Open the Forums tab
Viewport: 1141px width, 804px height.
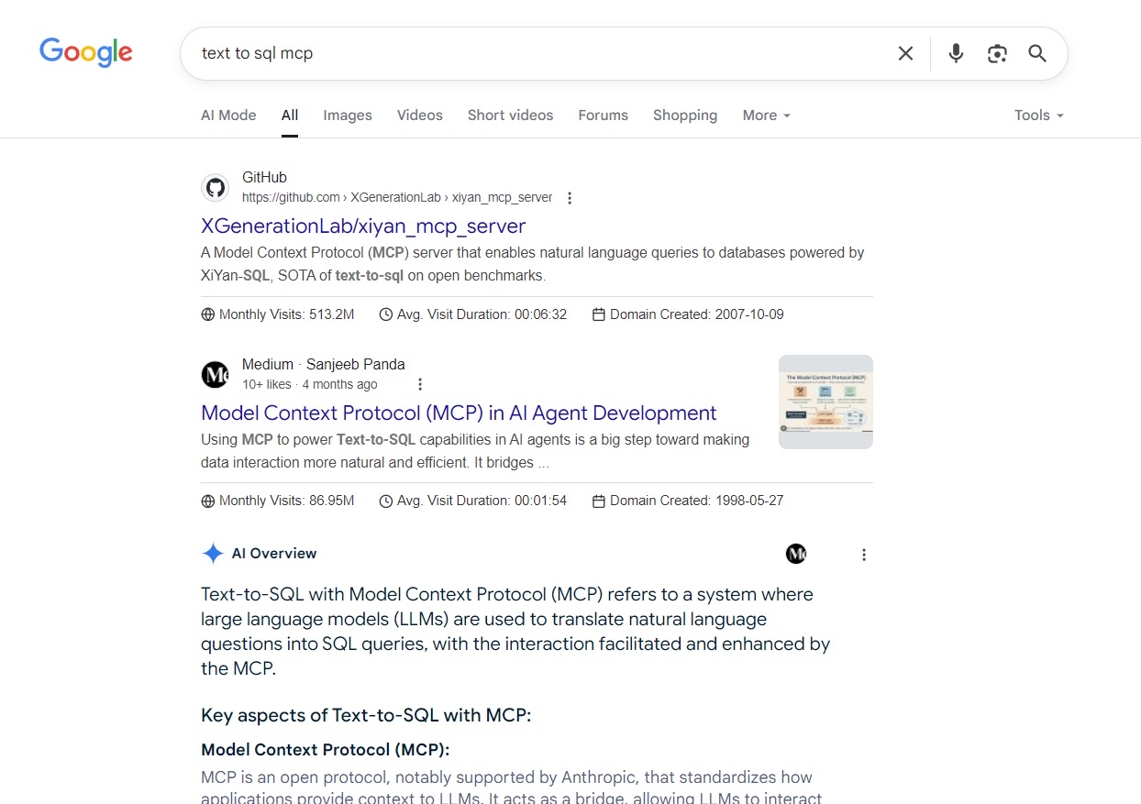[604, 116]
